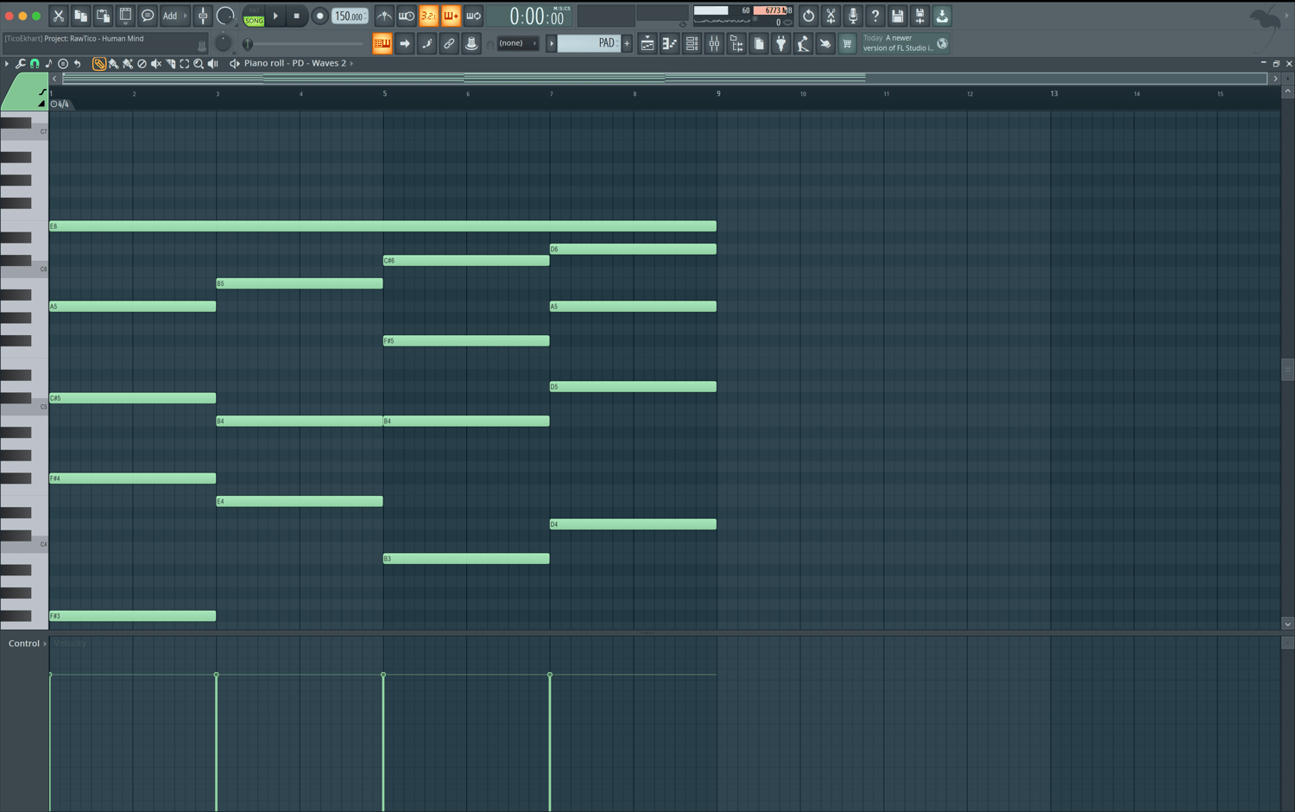
Task: Click the save new version icon
Action: [919, 16]
